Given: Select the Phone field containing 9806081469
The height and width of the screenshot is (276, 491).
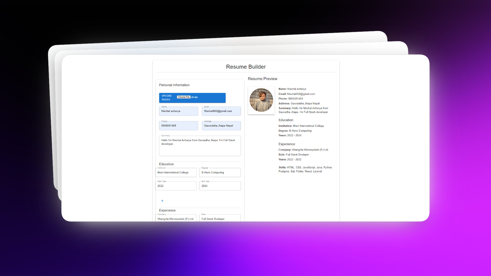Looking at the screenshot, I should pyautogui.click(x=178, y=125).
